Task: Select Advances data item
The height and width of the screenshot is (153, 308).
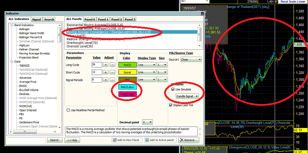Action: coord(25,78)
